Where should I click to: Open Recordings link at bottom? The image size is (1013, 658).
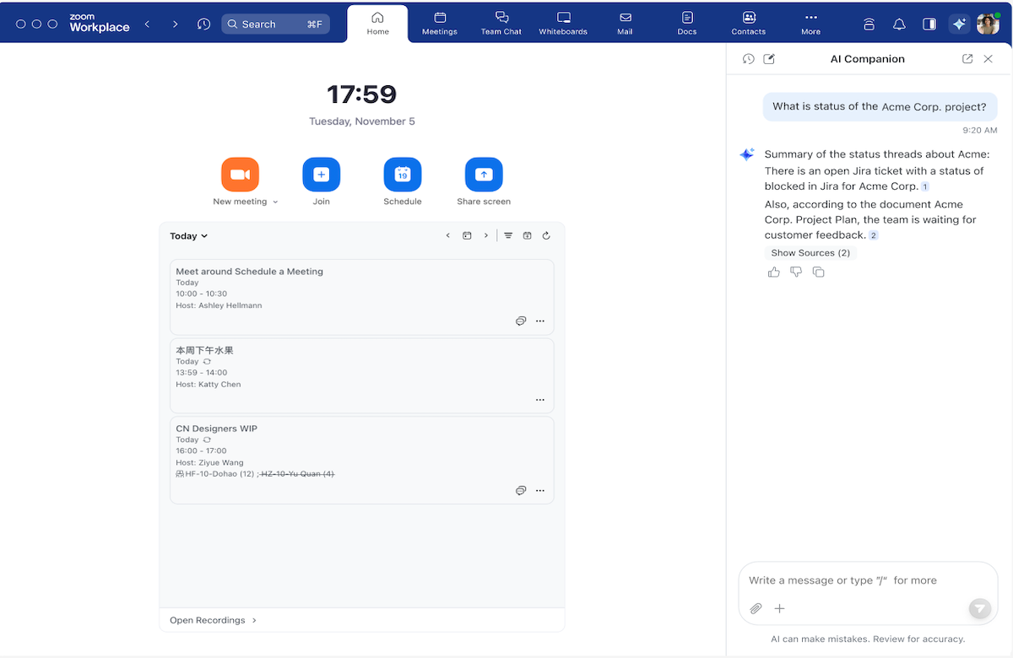213,620
